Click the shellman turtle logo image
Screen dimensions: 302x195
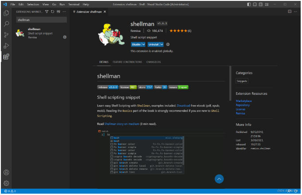point(111,35)
